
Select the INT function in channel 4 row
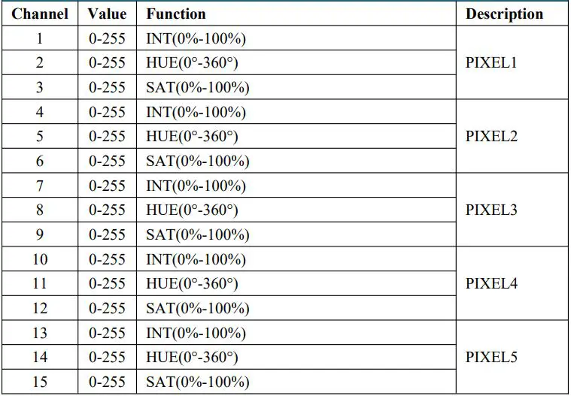click(x=196, y=112)
